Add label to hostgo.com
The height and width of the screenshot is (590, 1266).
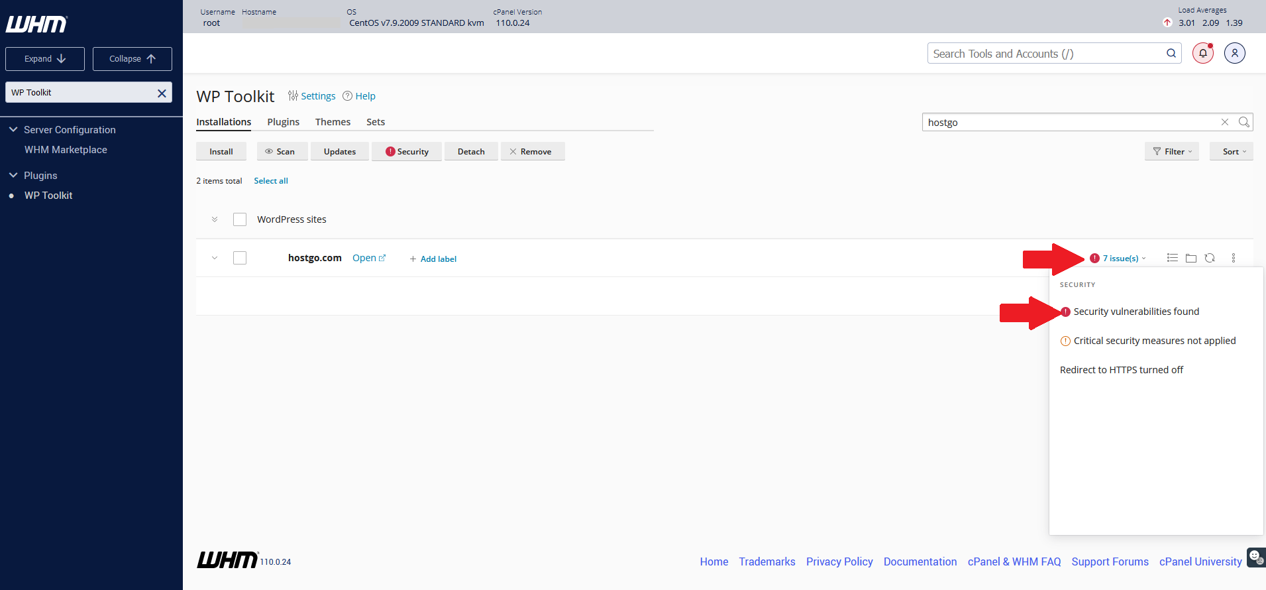433,259
